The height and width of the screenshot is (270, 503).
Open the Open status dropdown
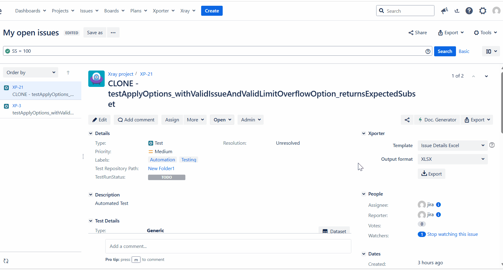[x=222, y=120]
